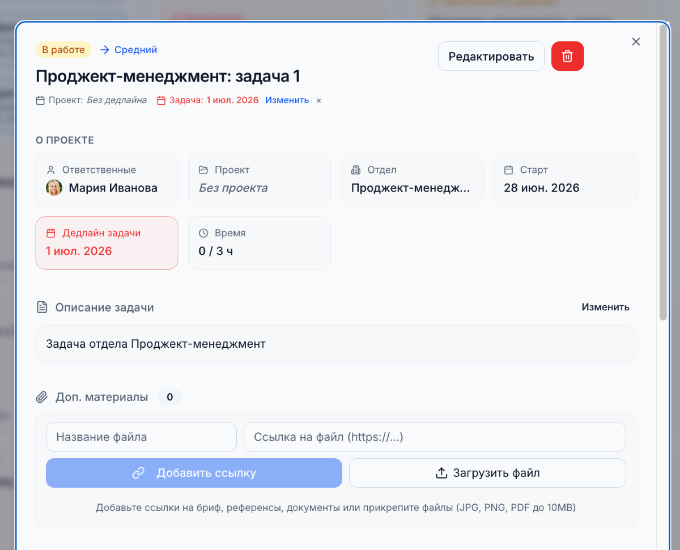Close the task dialog with X
Viewport: 680px width, 550px height.
point(636,41)
